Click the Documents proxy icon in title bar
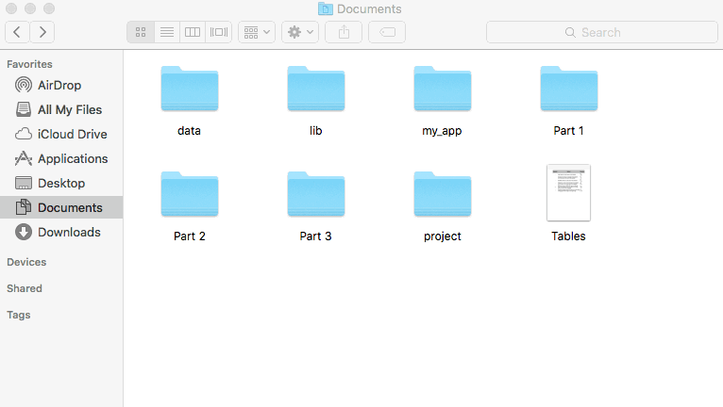 click(325, 8)
